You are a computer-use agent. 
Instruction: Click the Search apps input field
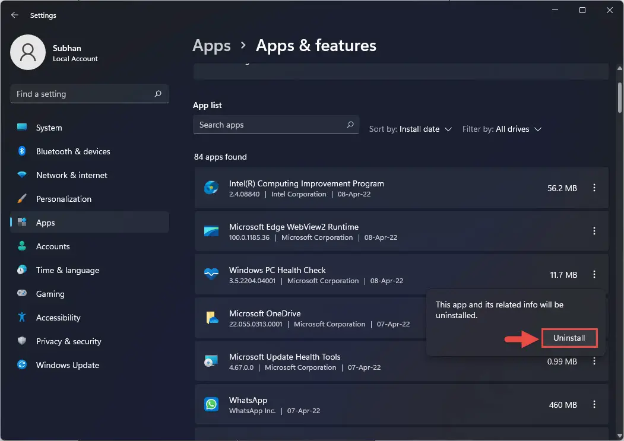click(276, 125)
